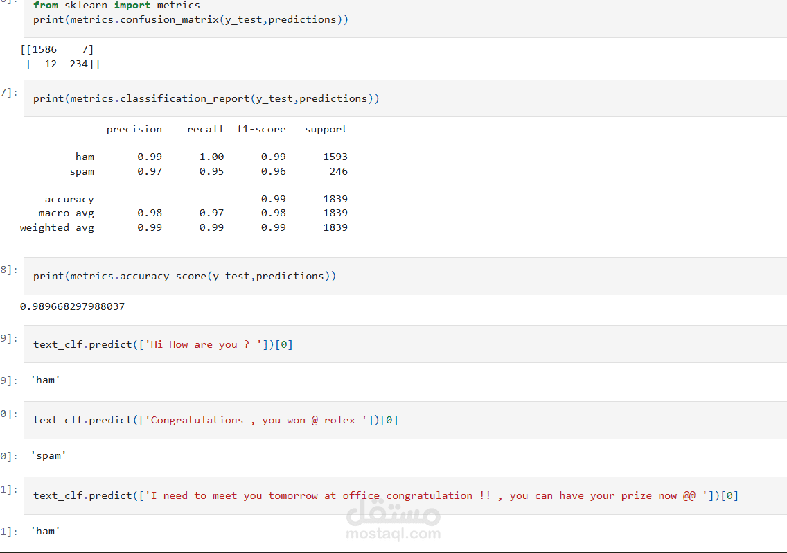Click confusion matrix value 1586
Image resolution: width=787 pixels, height=553 pixels.
[x=44, y=49]
